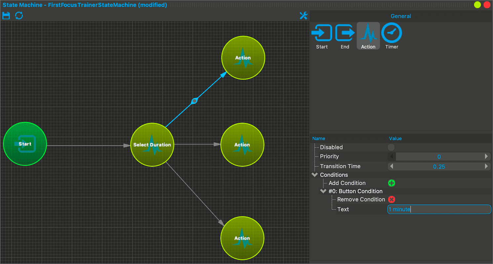The height and width of the screenshot is (264, 493).
Task: Click the Value column header
Action: 395,139
